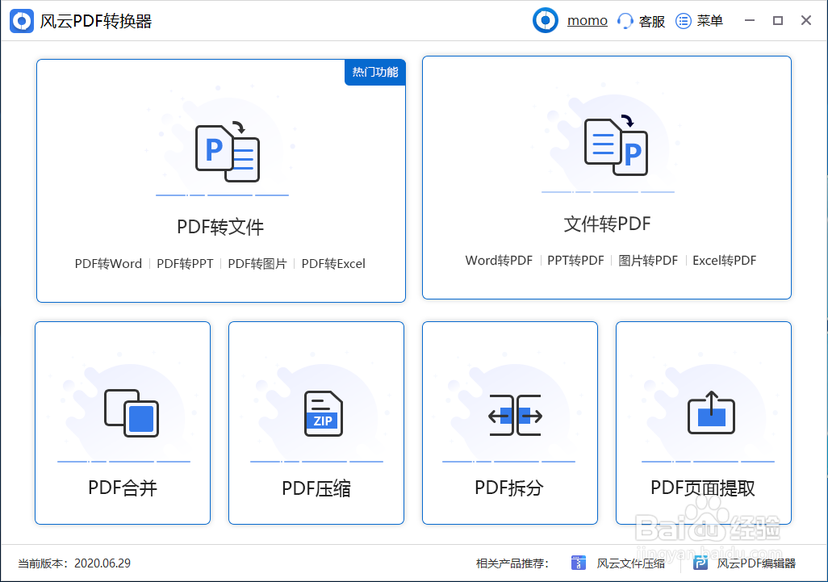Viewport: 828px width, 582px height.
Task: Open the PDF转文件 conversion tool
Action: (220, 179)
